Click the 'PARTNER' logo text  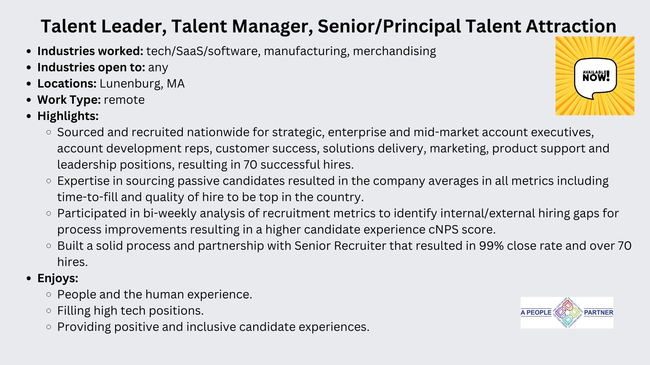pos(599,313)
